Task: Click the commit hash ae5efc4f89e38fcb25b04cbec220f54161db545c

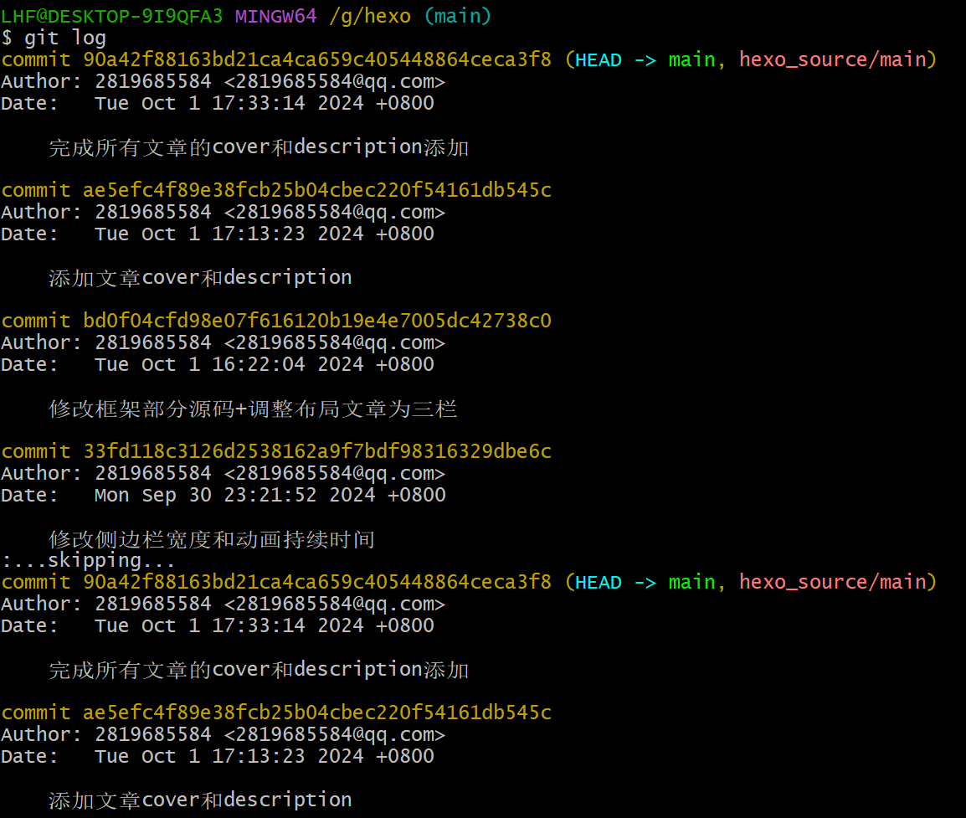Action: point(316,189)
